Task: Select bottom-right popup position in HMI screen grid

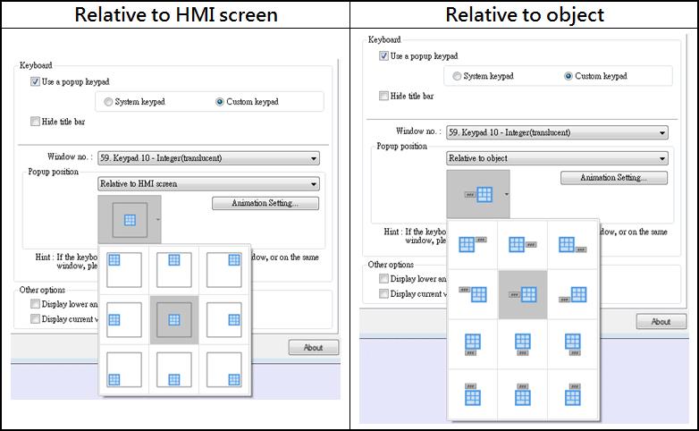Action: 224,368
